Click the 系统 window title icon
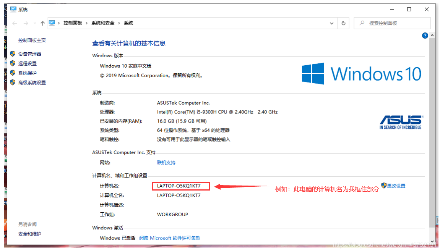The image size is (440, 252). click(13, 9)
